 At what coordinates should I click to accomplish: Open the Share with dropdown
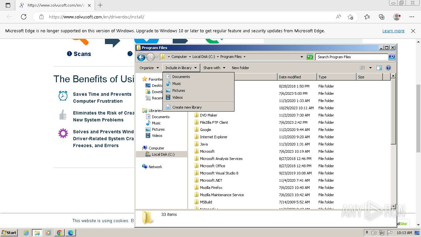tap(214, 68)
